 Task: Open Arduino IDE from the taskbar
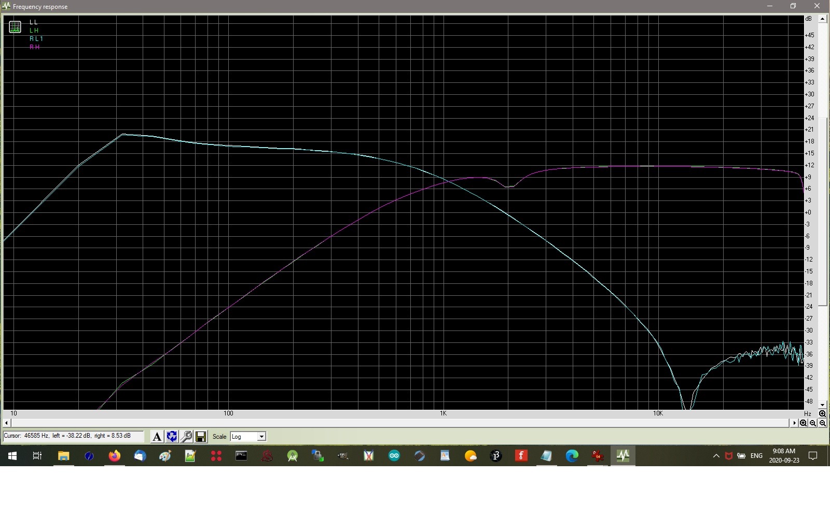394,456
